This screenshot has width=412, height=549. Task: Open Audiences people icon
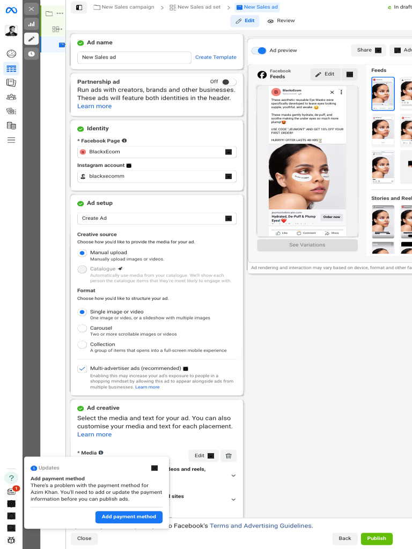[11, 97]
